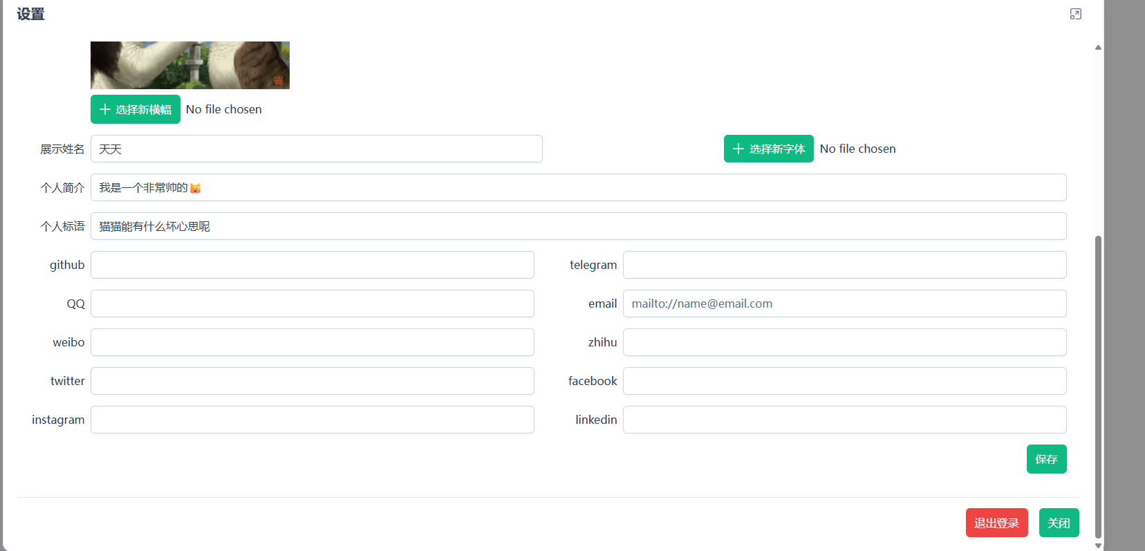Focus the facebook input field
Screen dimensions: 1145x551
tap(845, 381)
